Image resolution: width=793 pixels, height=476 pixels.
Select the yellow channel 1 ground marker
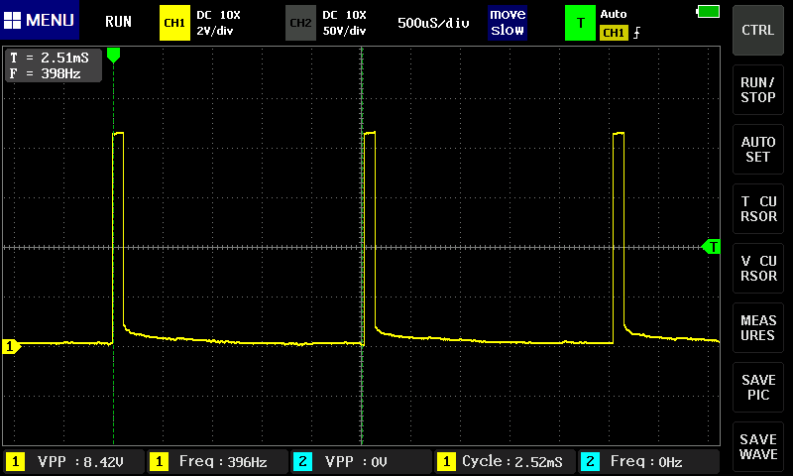[x=11, y=346]
